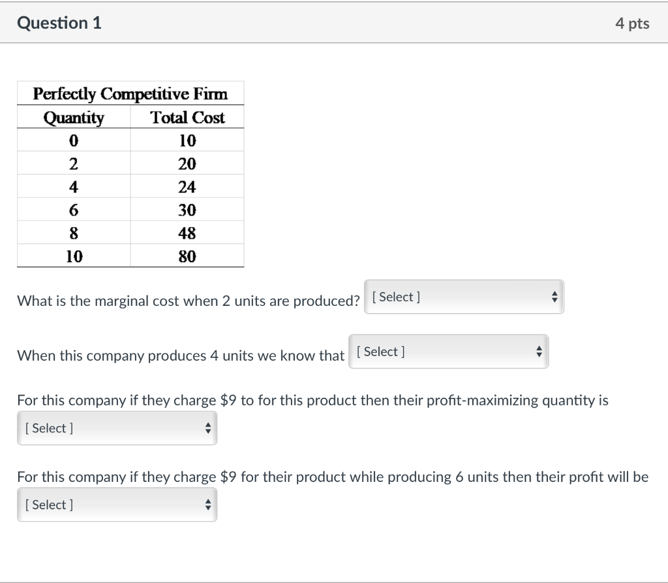The height and width of the screenshot is (583, 668).
Task: Click the arrow icon in the third [Select] box
Action: pos(208,428)
